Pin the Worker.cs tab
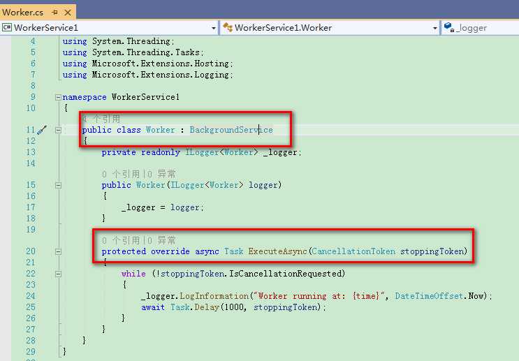Screen dimensions: 519x361 pos(55,13)
